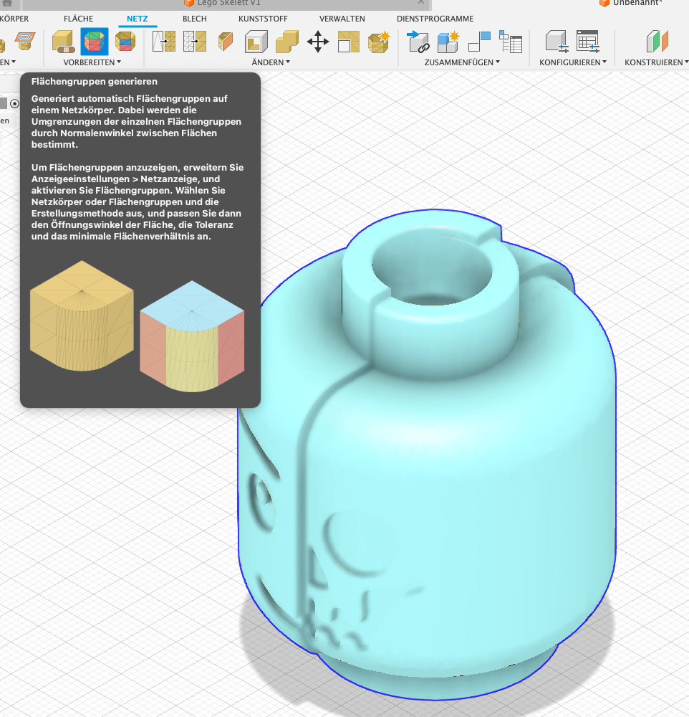The width and height of the screenshot is (689, 717).
Task: Open the KONFIGURIEREN dropdown
Action: click(572, 62)
